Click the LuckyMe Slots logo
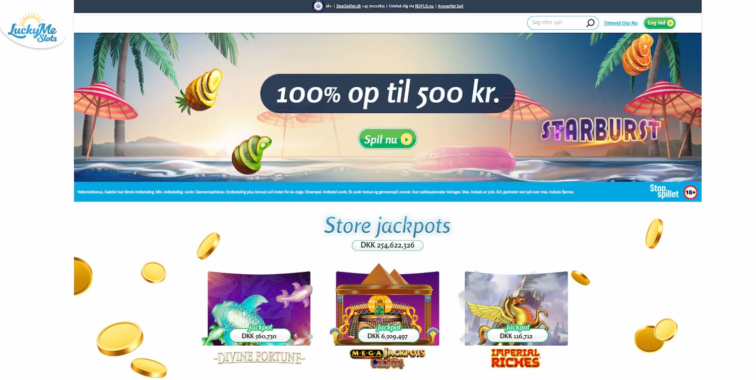The width and height of the screenshot is (756, 380). [x=33, y=30]
